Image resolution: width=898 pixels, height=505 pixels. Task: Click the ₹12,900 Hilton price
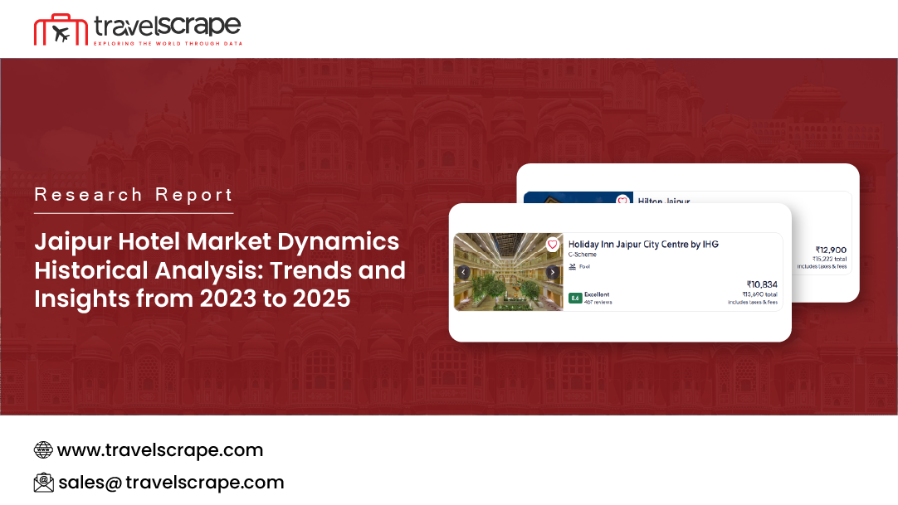830,250
